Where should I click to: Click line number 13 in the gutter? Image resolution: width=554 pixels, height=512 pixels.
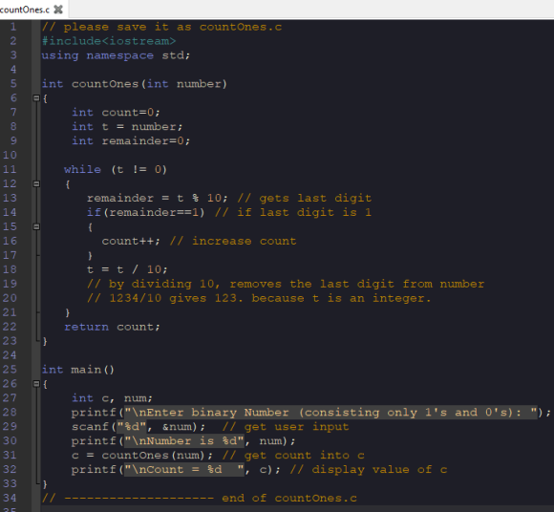(x=10, y=198)
